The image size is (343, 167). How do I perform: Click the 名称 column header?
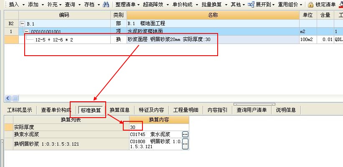[x=213, y=15]
